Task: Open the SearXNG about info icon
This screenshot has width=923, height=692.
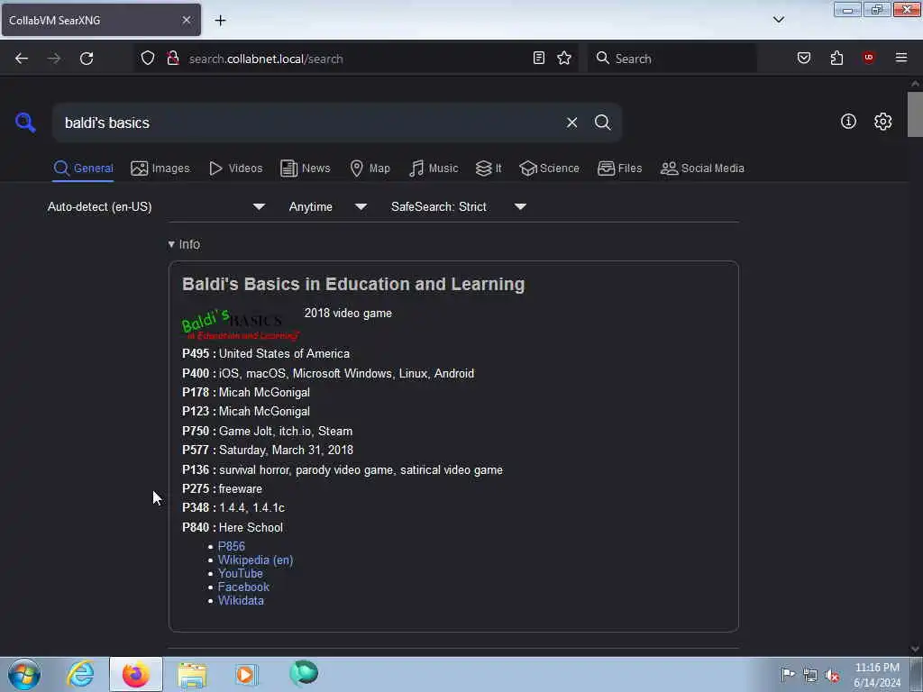Action: tap(848, 122)
